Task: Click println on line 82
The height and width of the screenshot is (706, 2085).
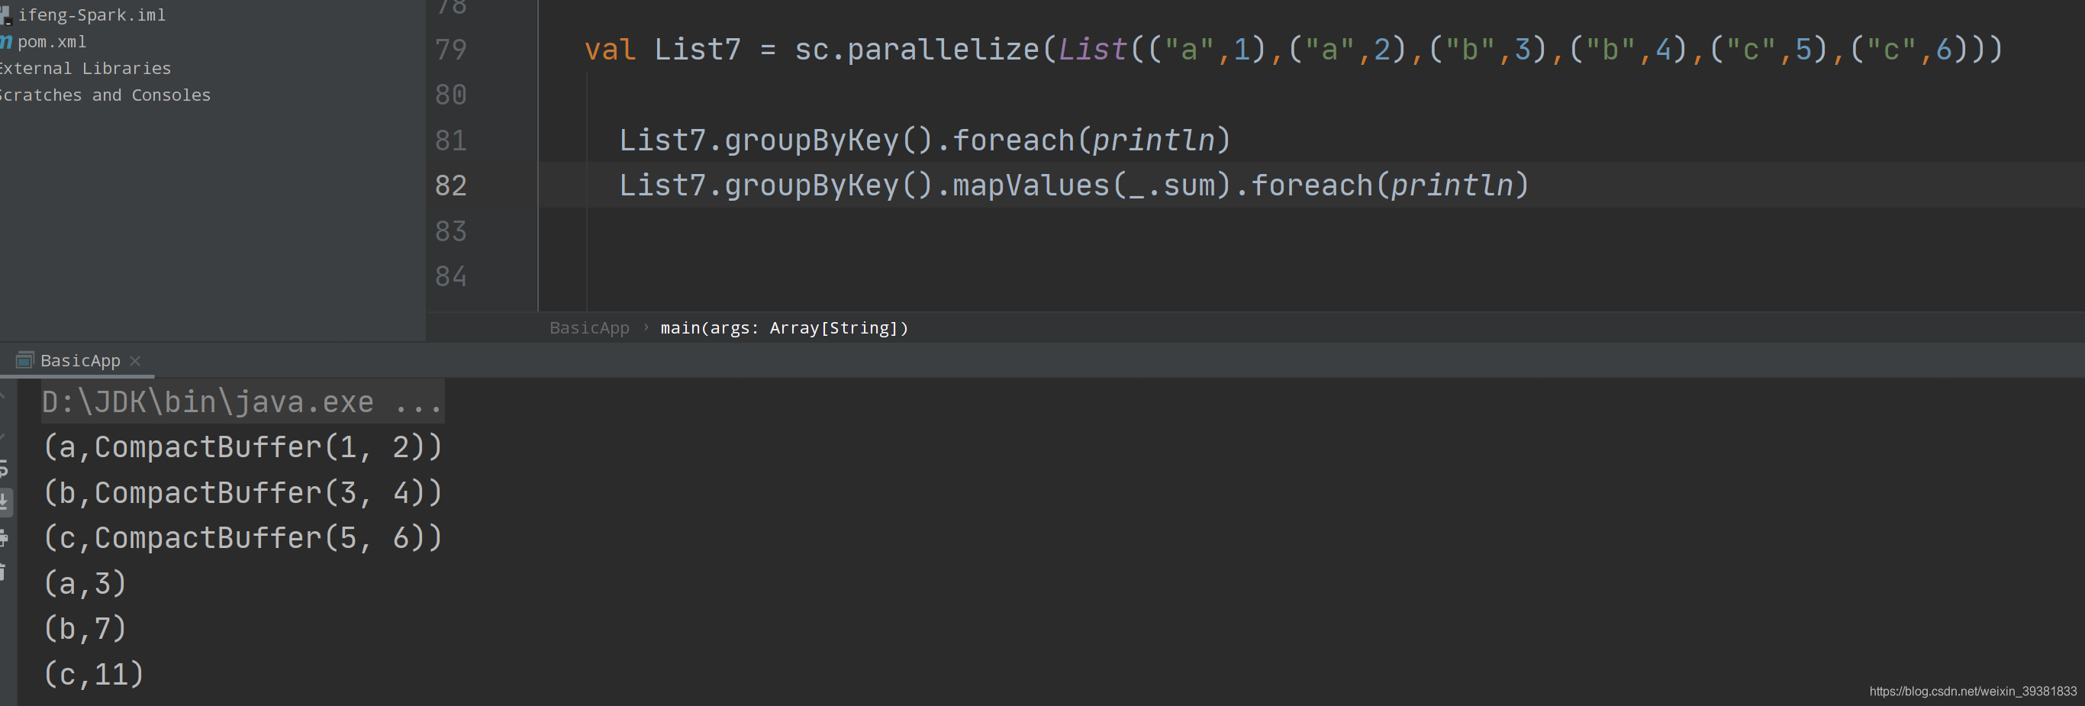Action: point(1452,185)
